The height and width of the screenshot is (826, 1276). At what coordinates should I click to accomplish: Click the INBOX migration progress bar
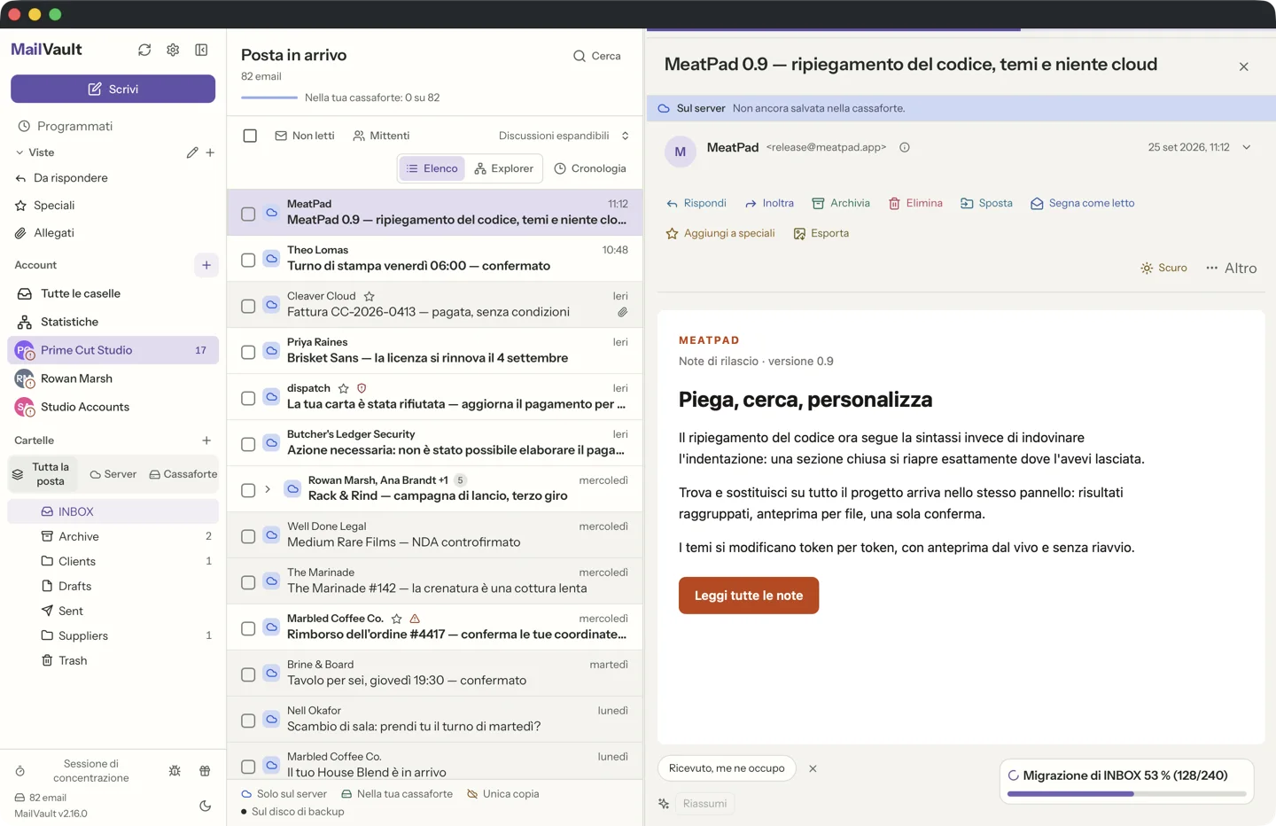pyautogui.click(x=1126, y=794)
